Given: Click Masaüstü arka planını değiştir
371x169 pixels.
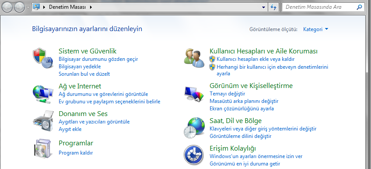Looking at the screenshot, I should pos(244,101).
